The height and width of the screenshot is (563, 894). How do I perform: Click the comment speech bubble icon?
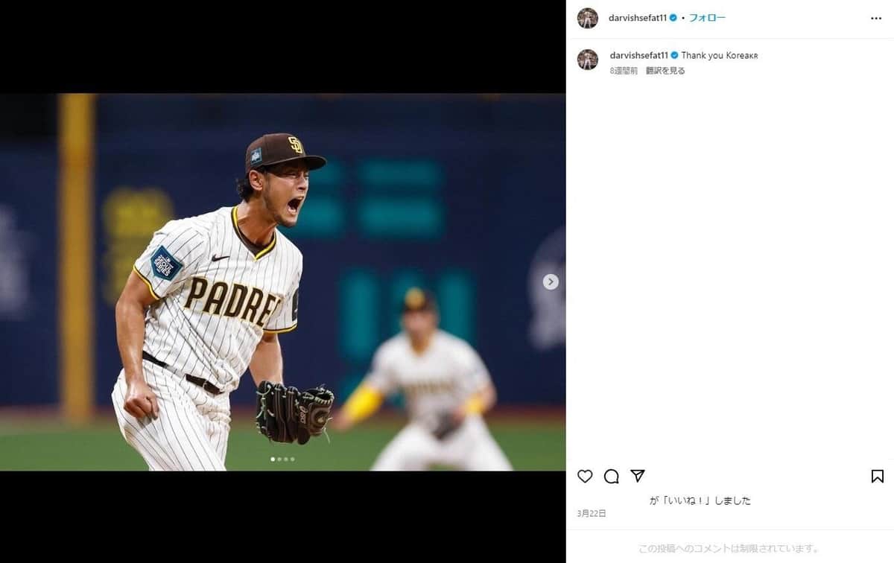[x=611, y=477]
